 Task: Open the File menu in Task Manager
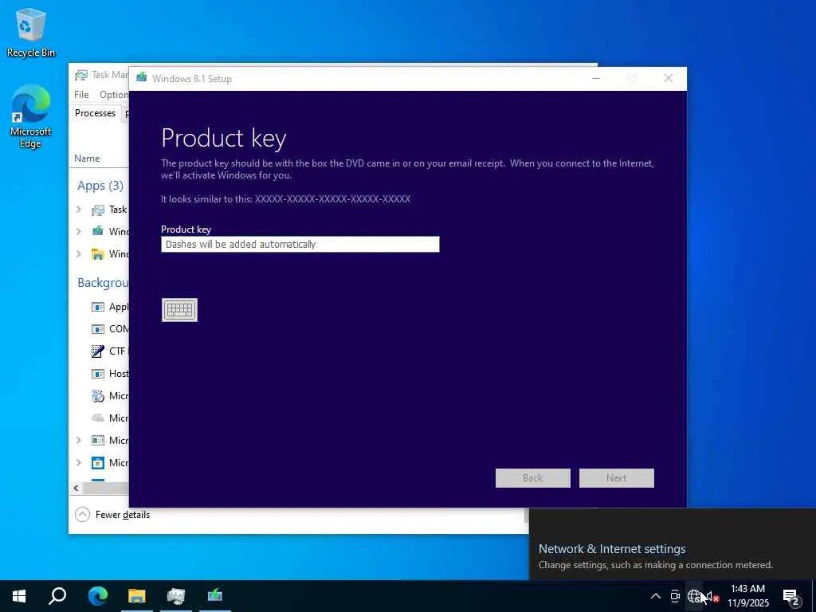click(x=81, y=94)
